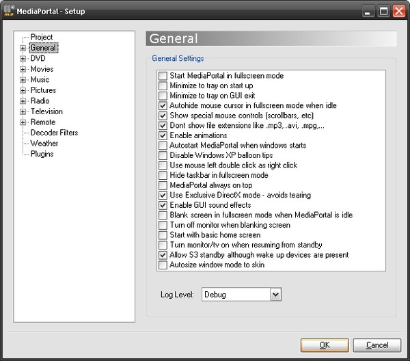Check Use mouse left double click option
This screenshot has width=410, height=361.
coord(163,165)
